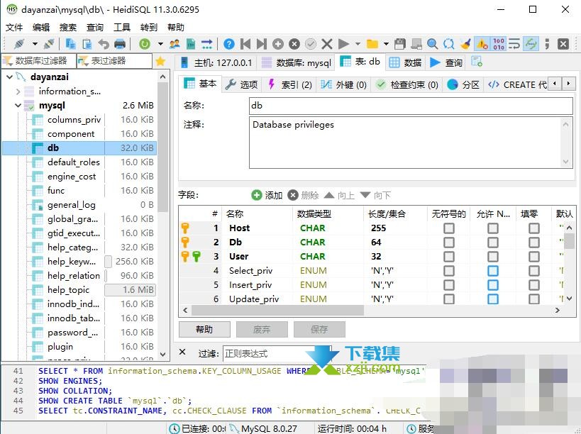Open the Refresh dropdown arrow

click(x=160, y=44)
